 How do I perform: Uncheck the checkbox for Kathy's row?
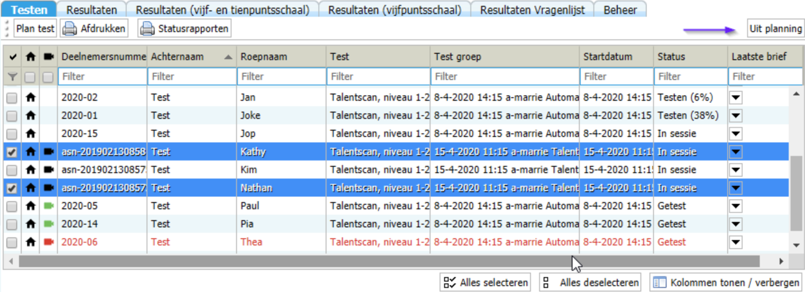[12, 152]
